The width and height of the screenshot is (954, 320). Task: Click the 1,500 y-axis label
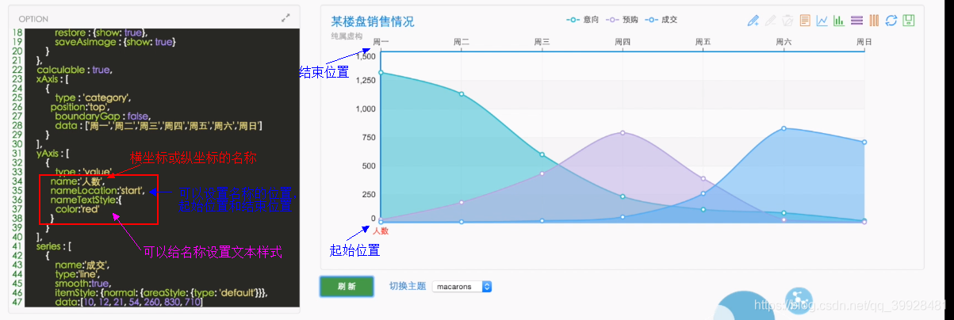coord(366,55)
